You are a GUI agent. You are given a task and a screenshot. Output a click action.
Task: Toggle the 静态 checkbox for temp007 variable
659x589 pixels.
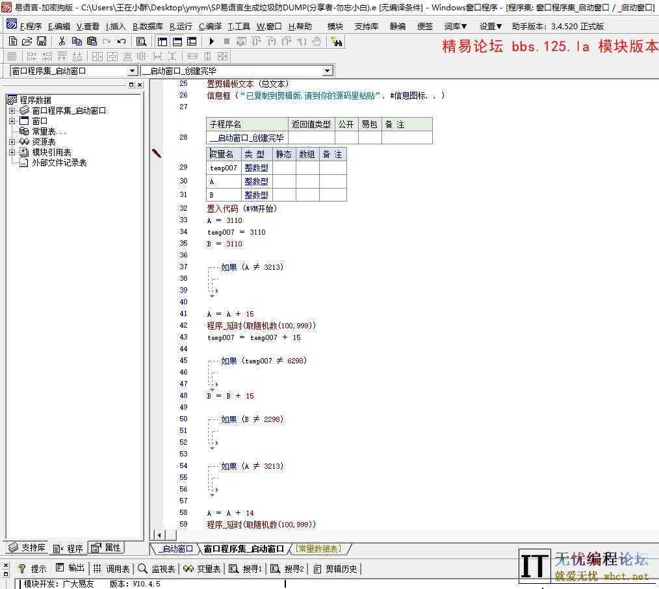(283, 167)
